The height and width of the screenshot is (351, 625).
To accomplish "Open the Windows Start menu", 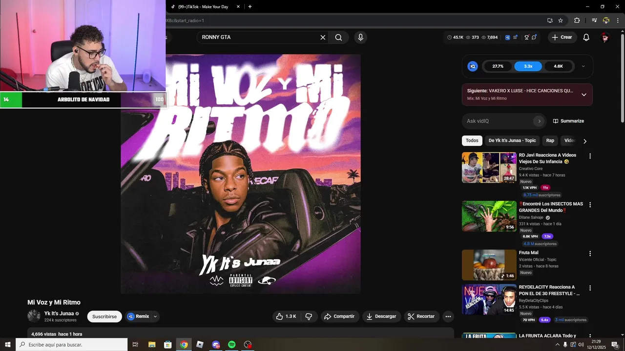I will tap(8, 345).
